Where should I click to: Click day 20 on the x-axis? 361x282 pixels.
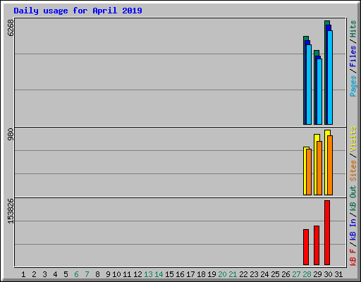coord(222,274)
